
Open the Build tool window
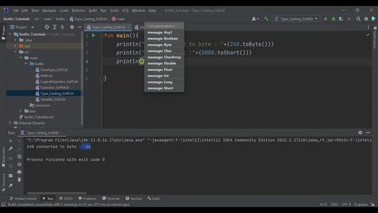(154, 199)
